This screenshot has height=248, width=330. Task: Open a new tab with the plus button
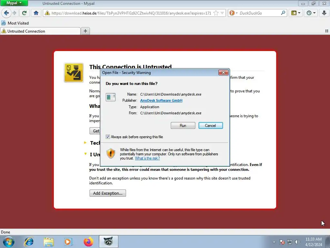pyautogui.click(x=85, y=31)
